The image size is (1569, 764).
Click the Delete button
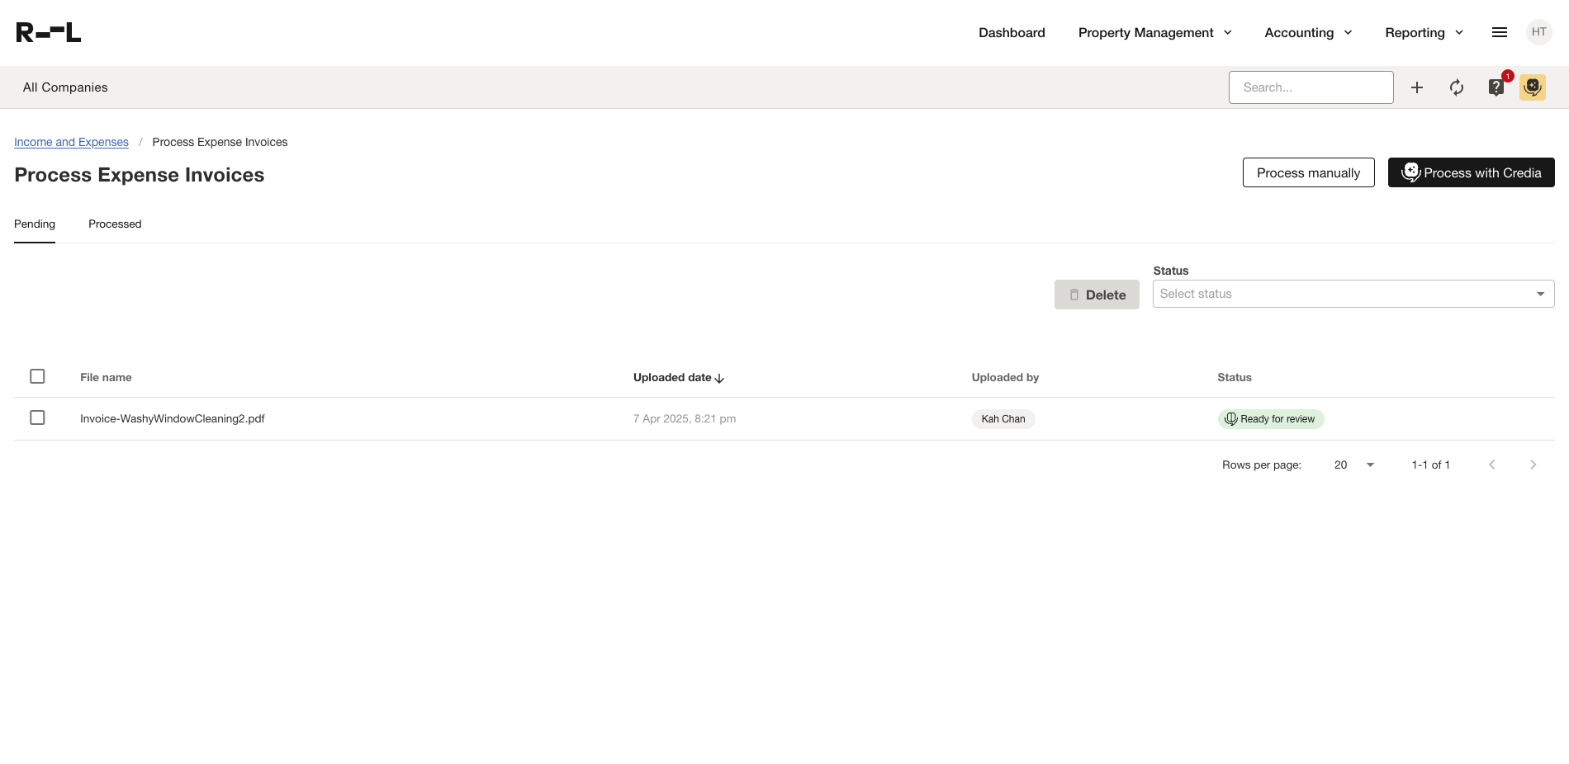pos(1097,295)
